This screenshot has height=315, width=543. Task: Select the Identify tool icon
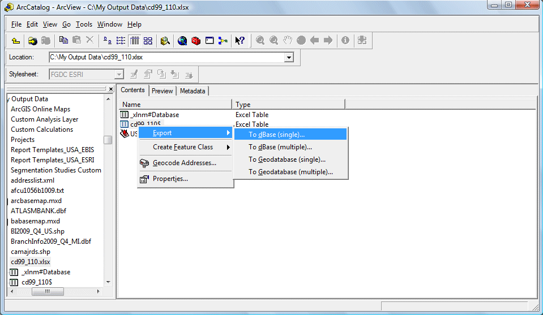coord(345,41)
